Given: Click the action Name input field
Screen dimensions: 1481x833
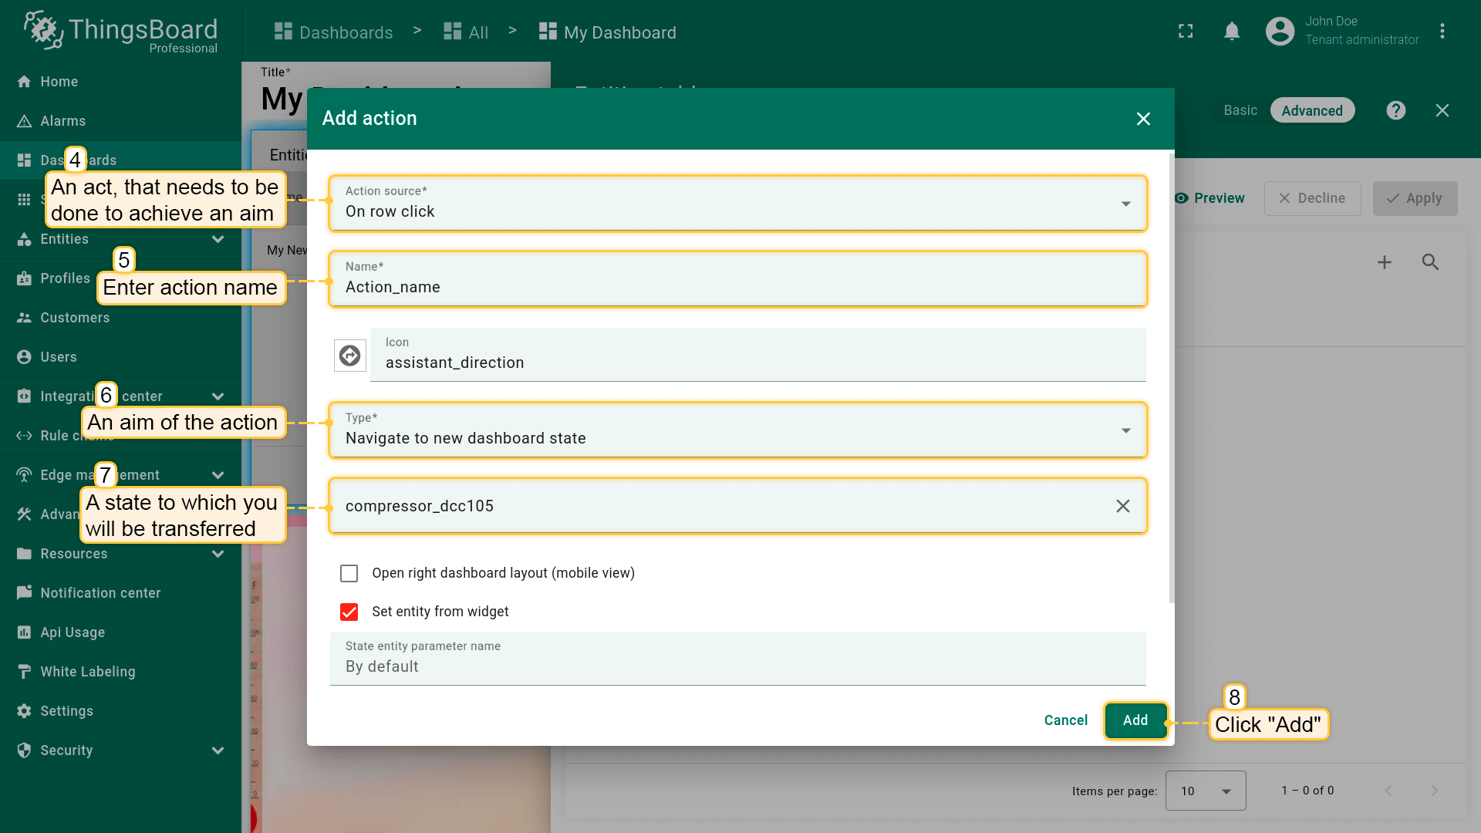Looking at the screenshot, I should [737, 287].
